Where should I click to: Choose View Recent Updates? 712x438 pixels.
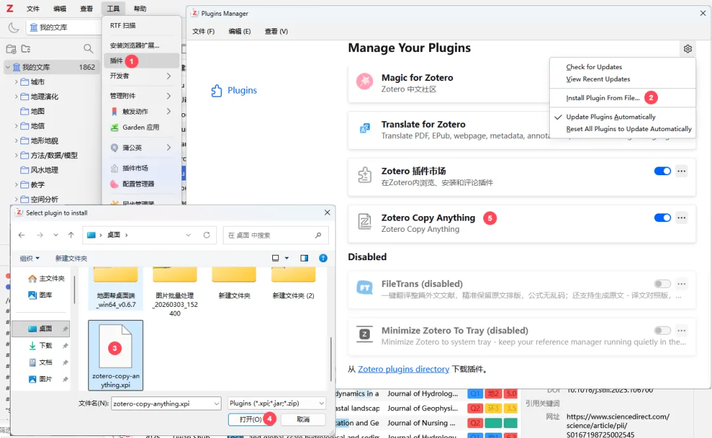[598, 79]
